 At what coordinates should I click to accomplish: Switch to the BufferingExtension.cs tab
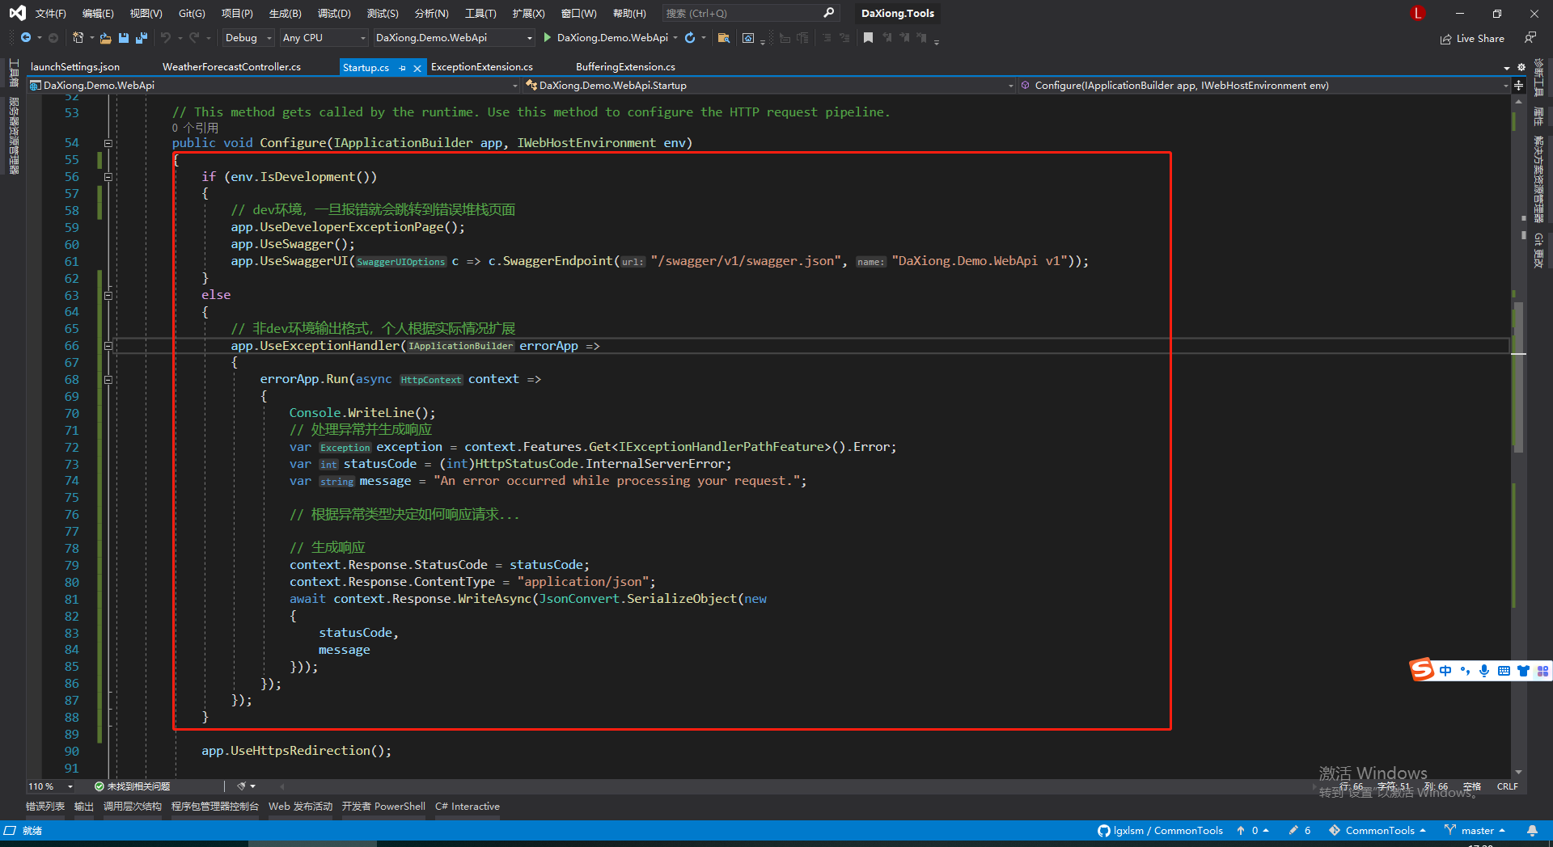pos(625,67)
